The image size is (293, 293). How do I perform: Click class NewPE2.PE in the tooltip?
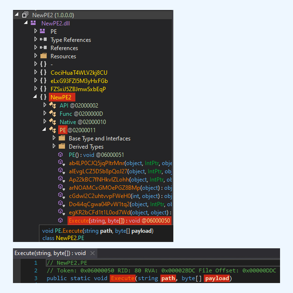click(x=63, y=238)
